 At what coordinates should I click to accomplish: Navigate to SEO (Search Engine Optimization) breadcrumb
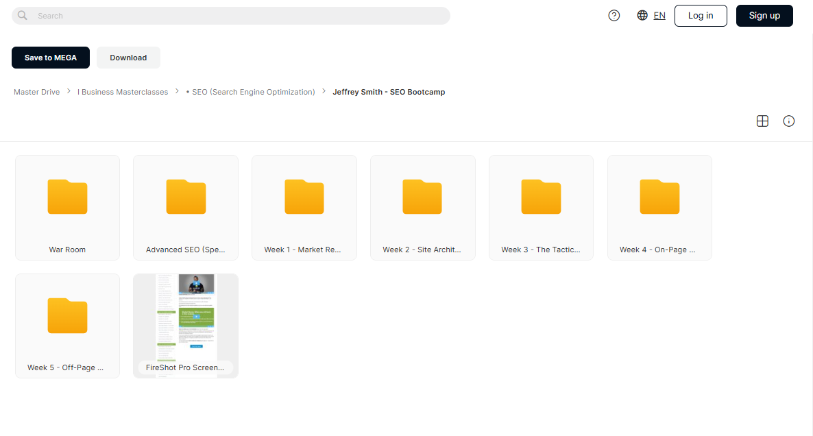(x=250, y=92)
